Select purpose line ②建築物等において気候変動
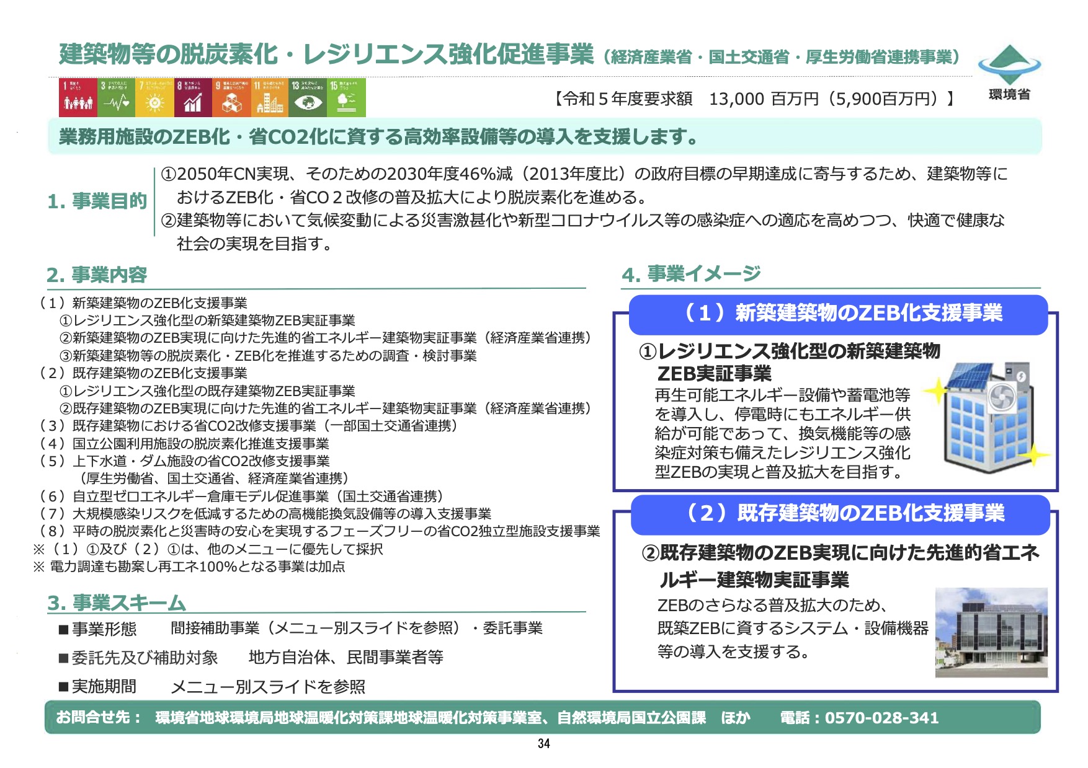The height and width of the screenshot is (768, 1088). [582, 232]
